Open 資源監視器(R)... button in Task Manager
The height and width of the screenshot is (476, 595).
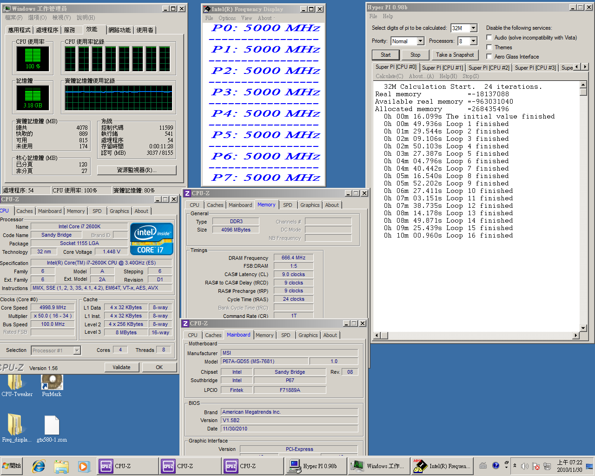click(137, 170)
